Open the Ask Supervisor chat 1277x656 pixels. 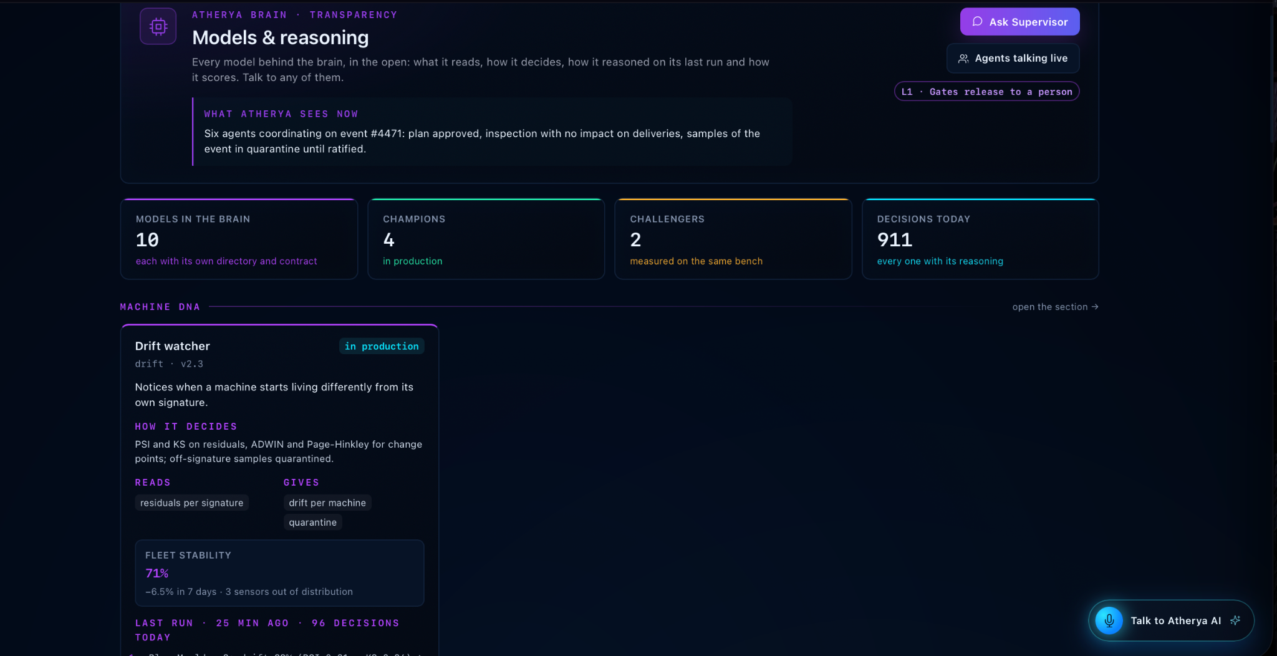coord(1019,22)
